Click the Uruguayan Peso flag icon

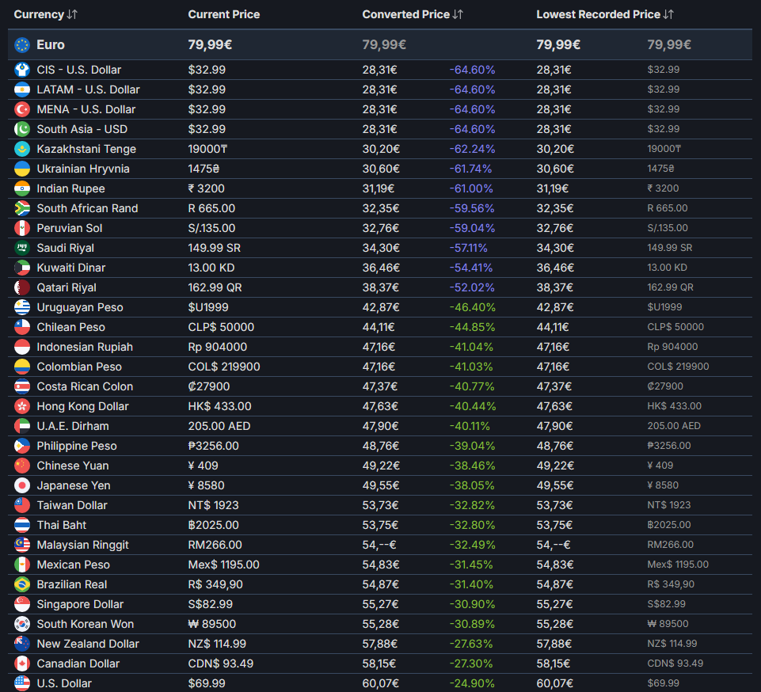point(22,307)
